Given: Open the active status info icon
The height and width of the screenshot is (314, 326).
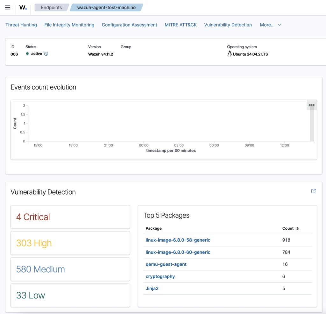Looking at the screenshot, I should tap(46, 54).
